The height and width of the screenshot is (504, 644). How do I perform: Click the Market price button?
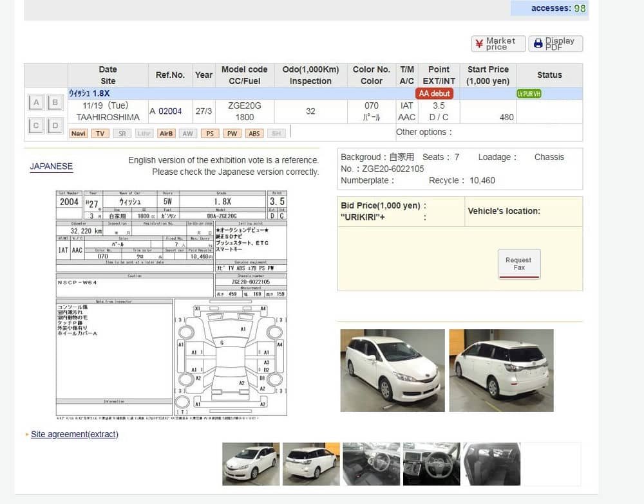498,44
